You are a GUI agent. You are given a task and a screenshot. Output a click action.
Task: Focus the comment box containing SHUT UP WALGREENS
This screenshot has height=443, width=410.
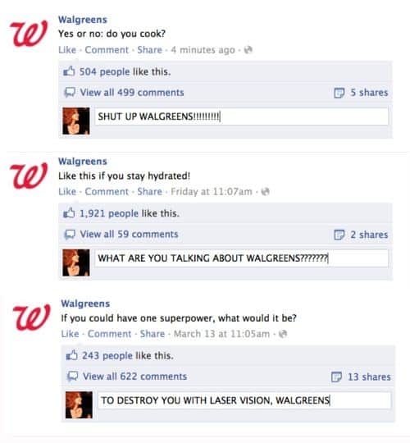click(x=241, y=116)
